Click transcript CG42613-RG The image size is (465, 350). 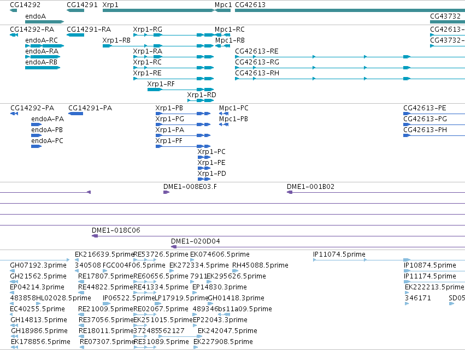257,62
